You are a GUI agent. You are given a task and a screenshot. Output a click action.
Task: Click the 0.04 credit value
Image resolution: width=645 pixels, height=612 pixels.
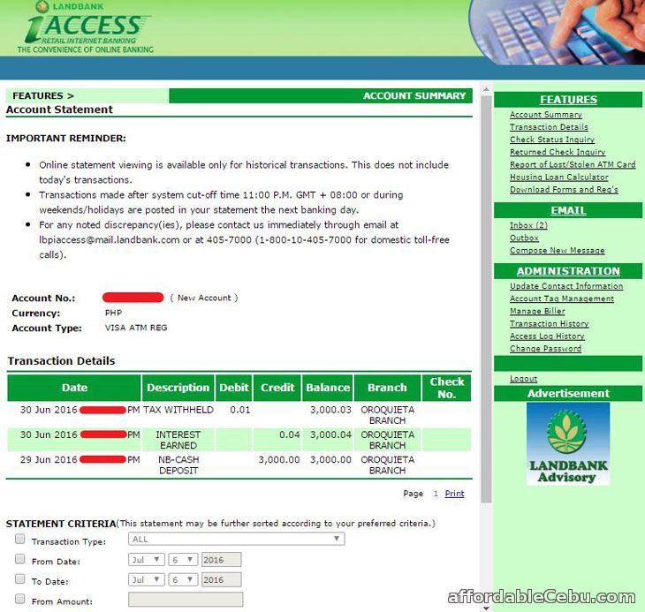point(289,434)
